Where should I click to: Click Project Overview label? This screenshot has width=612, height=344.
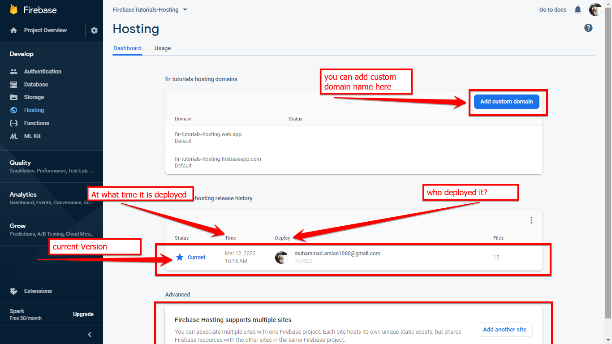click(45, 30)
